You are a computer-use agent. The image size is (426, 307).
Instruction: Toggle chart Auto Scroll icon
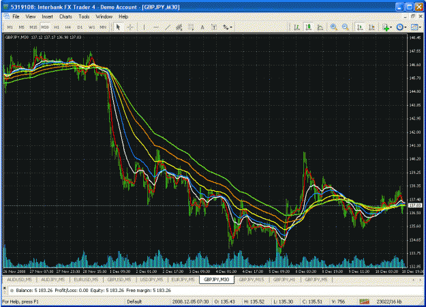click(360, 27)
